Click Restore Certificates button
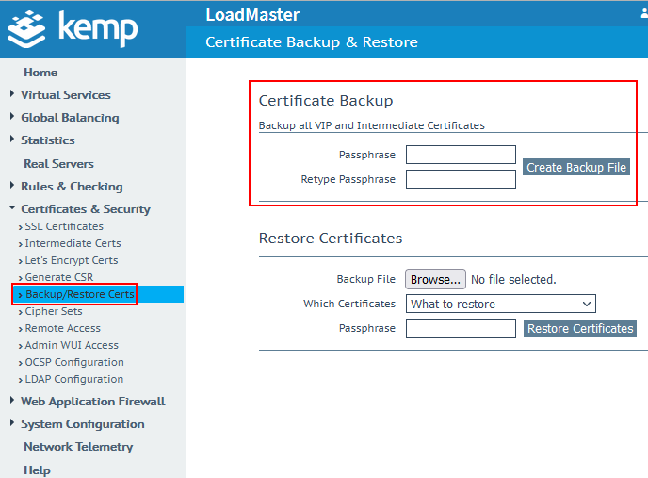 click(x=580, y=328)
